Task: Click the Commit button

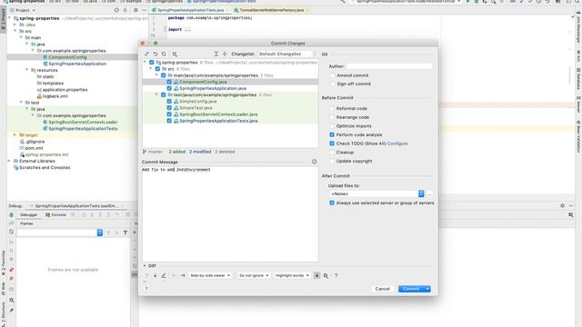Action: 411,289
